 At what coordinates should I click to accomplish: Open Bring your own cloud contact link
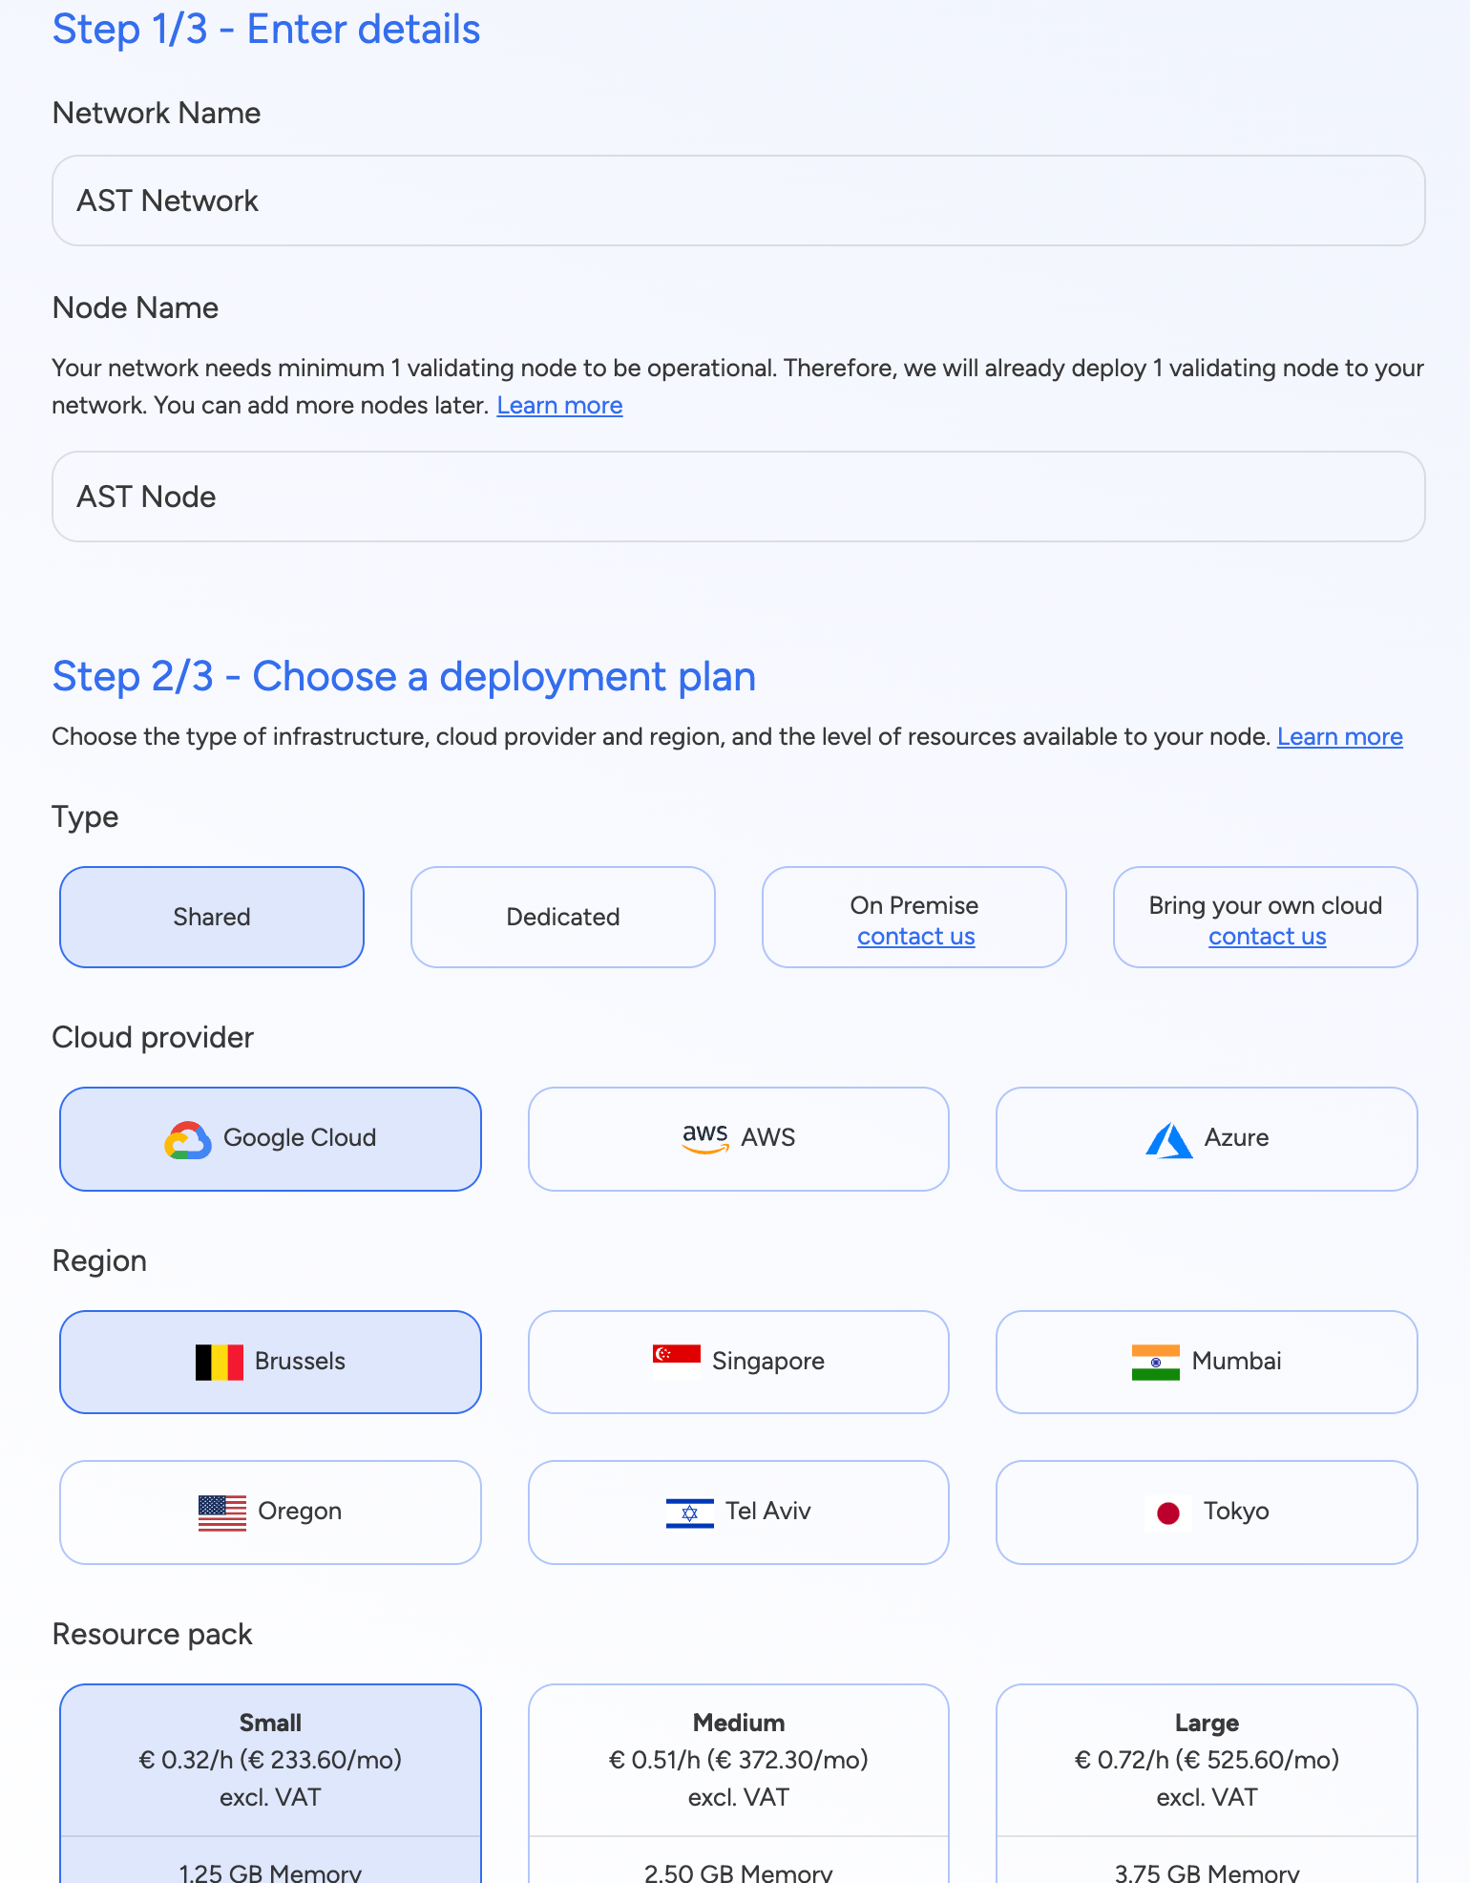(x=1267, y=937)
